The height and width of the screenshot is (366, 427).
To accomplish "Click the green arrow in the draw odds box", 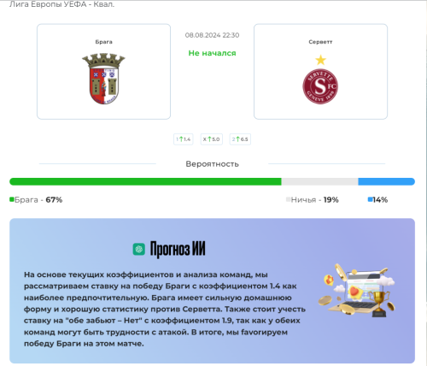I will click(x=209, y=139).
